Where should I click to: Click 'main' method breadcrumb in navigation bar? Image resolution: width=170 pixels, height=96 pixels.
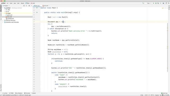tap(33, 3)
